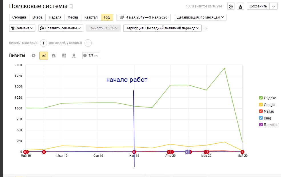Click the Сен 19 axis label
Image resolution: width=281 pixels, height=177 pixels.
pyautogui.click(x=98, y=156)
